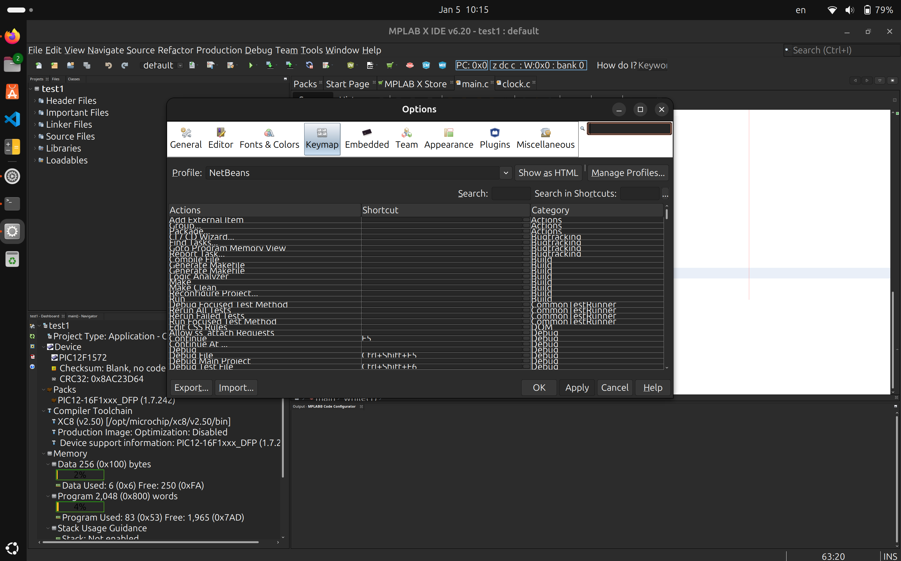Click the Clean and Build broom icon
This screenshot has width=901, height=561.
tap(231, 65)
